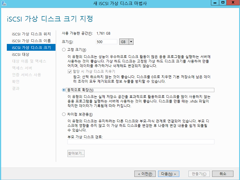Screen dimensions: 240x180
Task: Click the wizard icon in title bar
Action: [4, 3]
